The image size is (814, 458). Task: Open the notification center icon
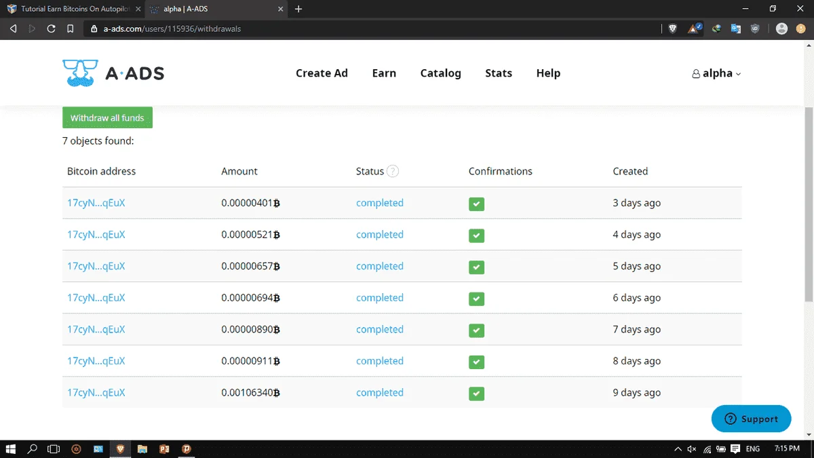tap(735, 449)
